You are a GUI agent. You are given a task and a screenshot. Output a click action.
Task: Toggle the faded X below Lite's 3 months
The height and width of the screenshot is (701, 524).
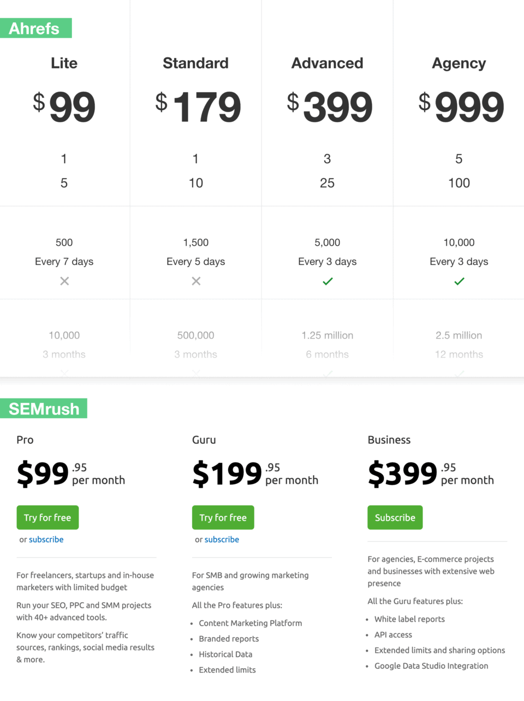coord(64,373)
